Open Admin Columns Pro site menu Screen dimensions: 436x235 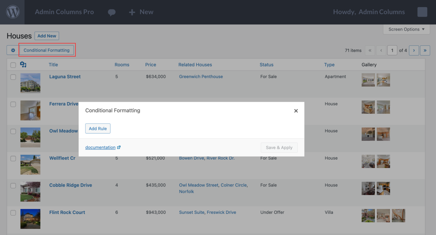pos(64,12)
